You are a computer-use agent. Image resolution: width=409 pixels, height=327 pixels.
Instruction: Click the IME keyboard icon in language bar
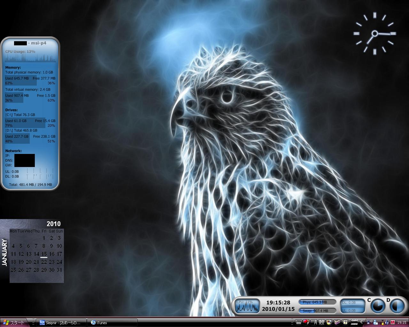298,323
